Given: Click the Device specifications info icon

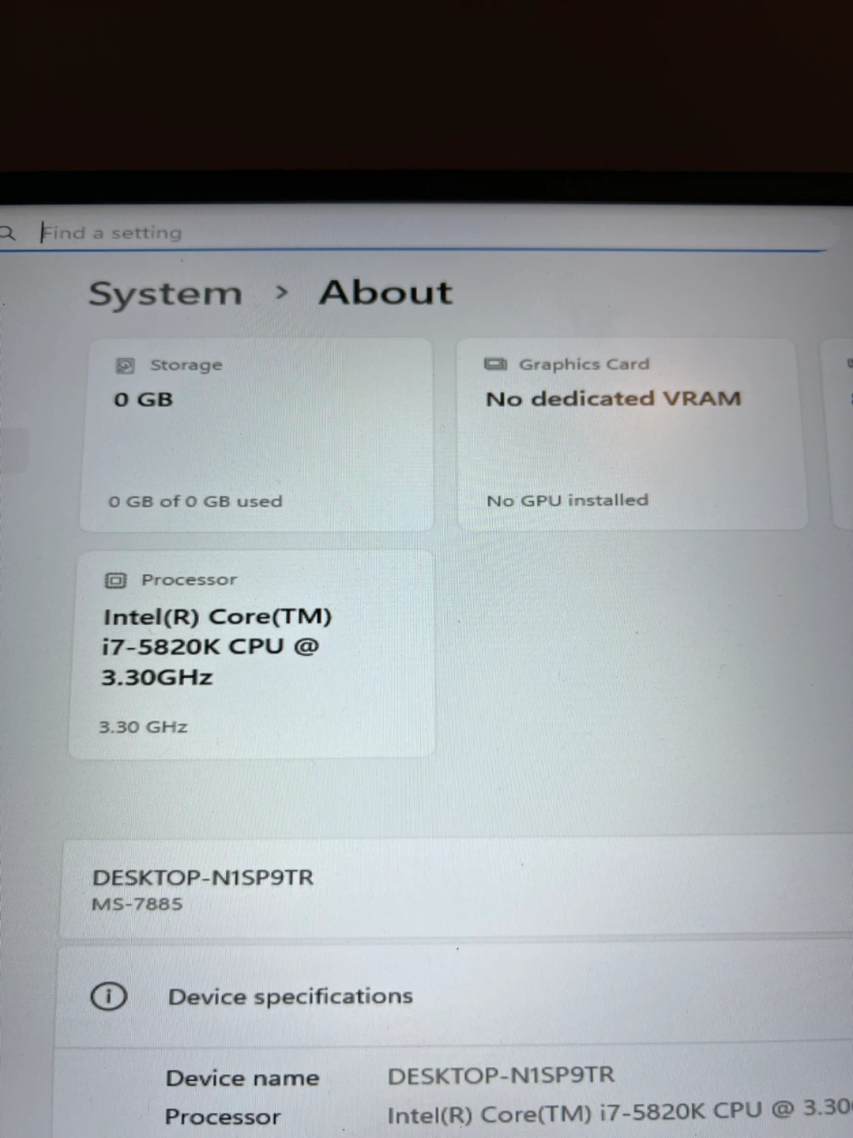Looking at the screenshot, I should pyautogui.click(x=108, y=997).
